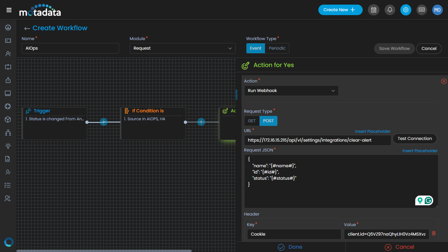The width and height of the screenshot is (448, 252).
Task: Set Workflow Type to Periodic
Action: click(277, 48)
